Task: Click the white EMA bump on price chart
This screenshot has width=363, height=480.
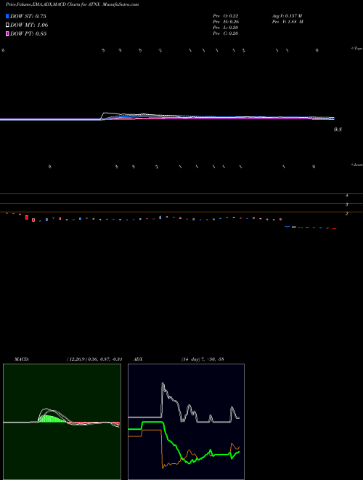Action: tap(106, 113)
